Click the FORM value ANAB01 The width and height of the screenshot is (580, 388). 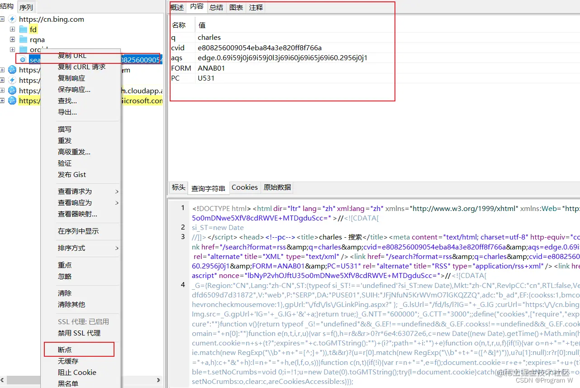point(211,68)
